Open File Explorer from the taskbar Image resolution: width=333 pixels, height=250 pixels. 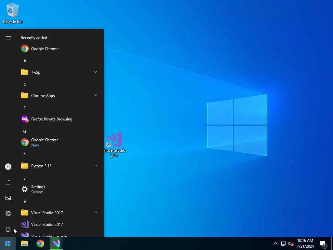[x=24, y=243]
